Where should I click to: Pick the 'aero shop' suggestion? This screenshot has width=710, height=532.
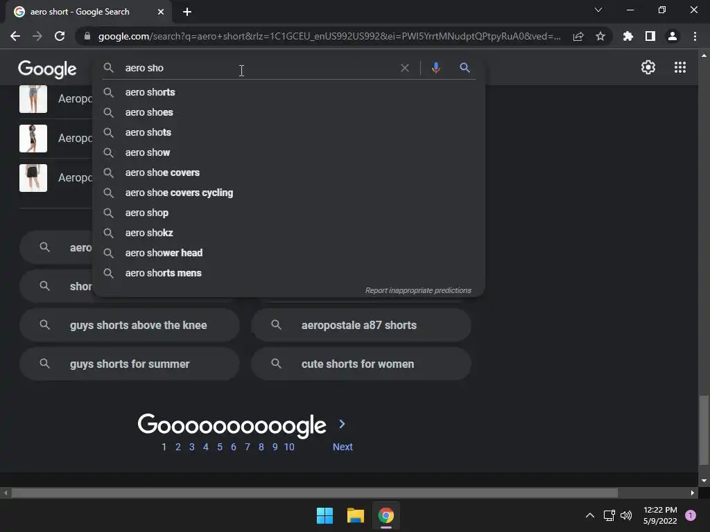point(289,213)
